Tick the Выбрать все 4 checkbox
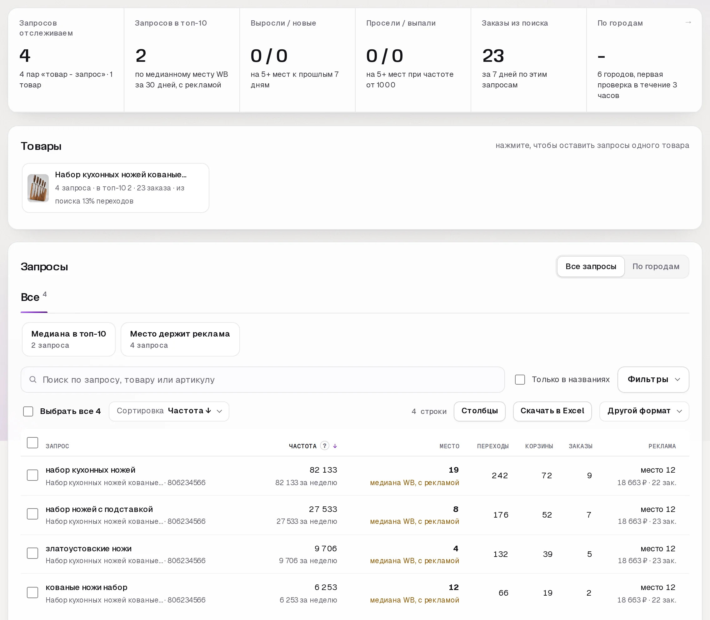 (28, 411)
